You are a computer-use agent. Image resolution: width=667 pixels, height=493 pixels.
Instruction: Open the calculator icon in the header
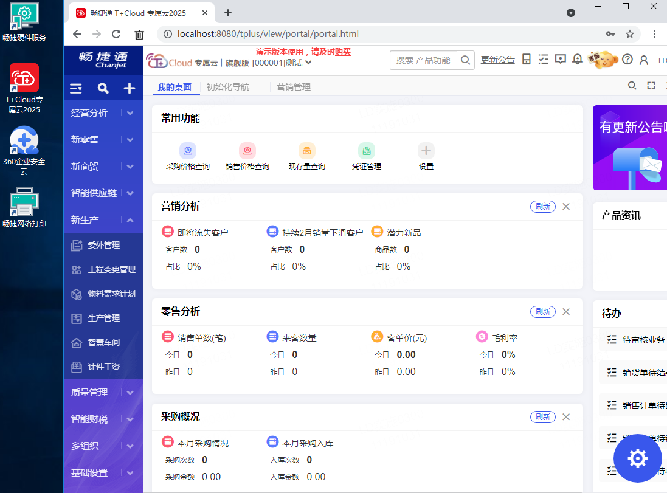click(526, 60)
